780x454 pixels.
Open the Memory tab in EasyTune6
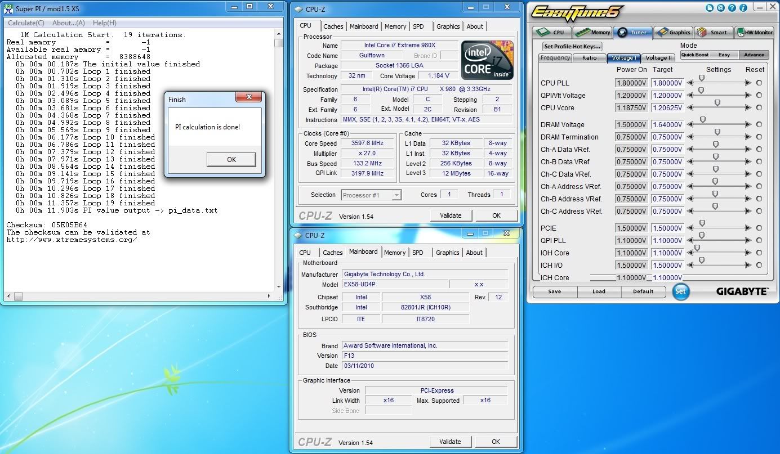coord(594,32)
